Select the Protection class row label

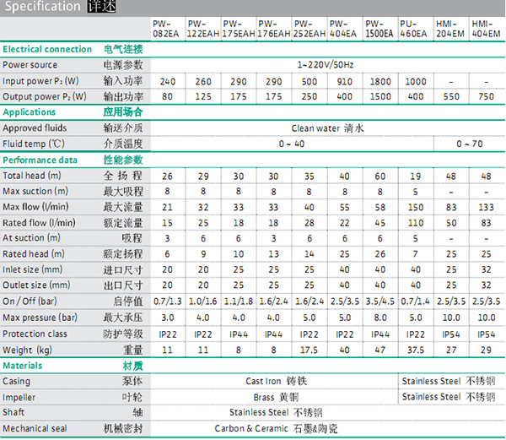(35, 334)
